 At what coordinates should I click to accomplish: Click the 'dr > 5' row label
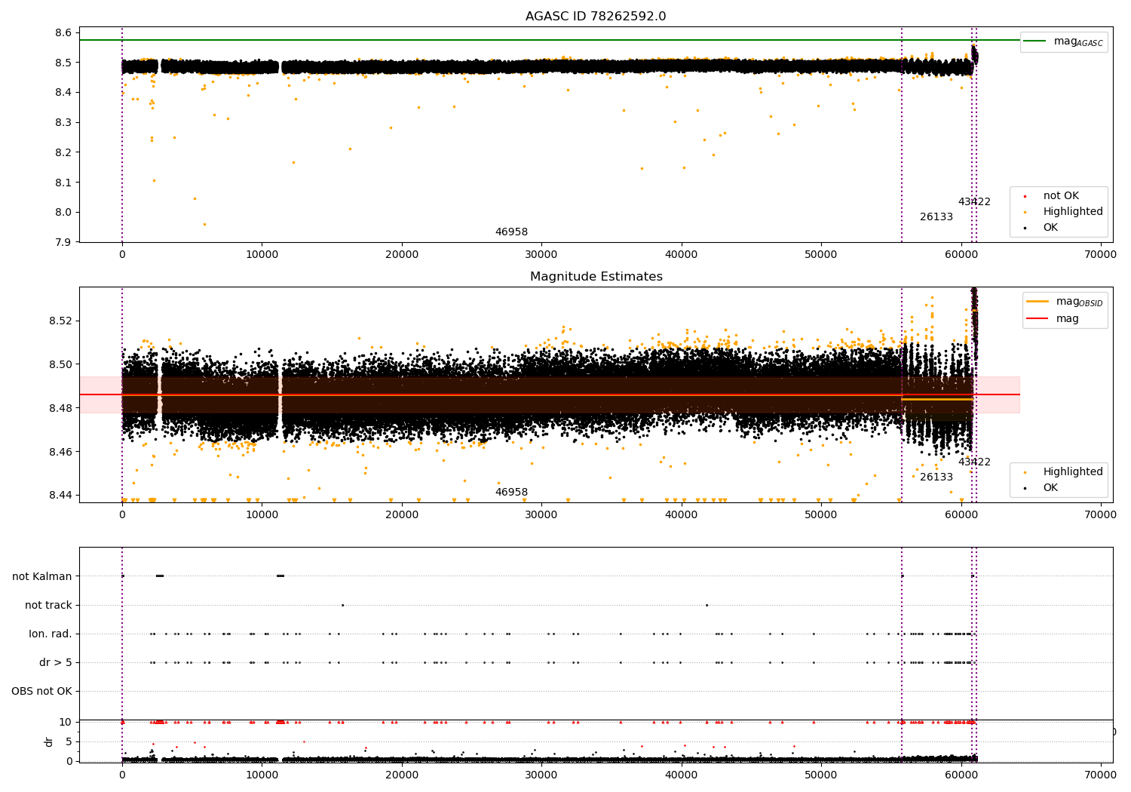pyautogui.click(x=56, y=663)
